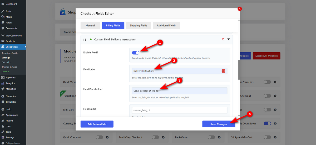Open Media in the sidebar
316x145 pixels.
pos(9,17)
